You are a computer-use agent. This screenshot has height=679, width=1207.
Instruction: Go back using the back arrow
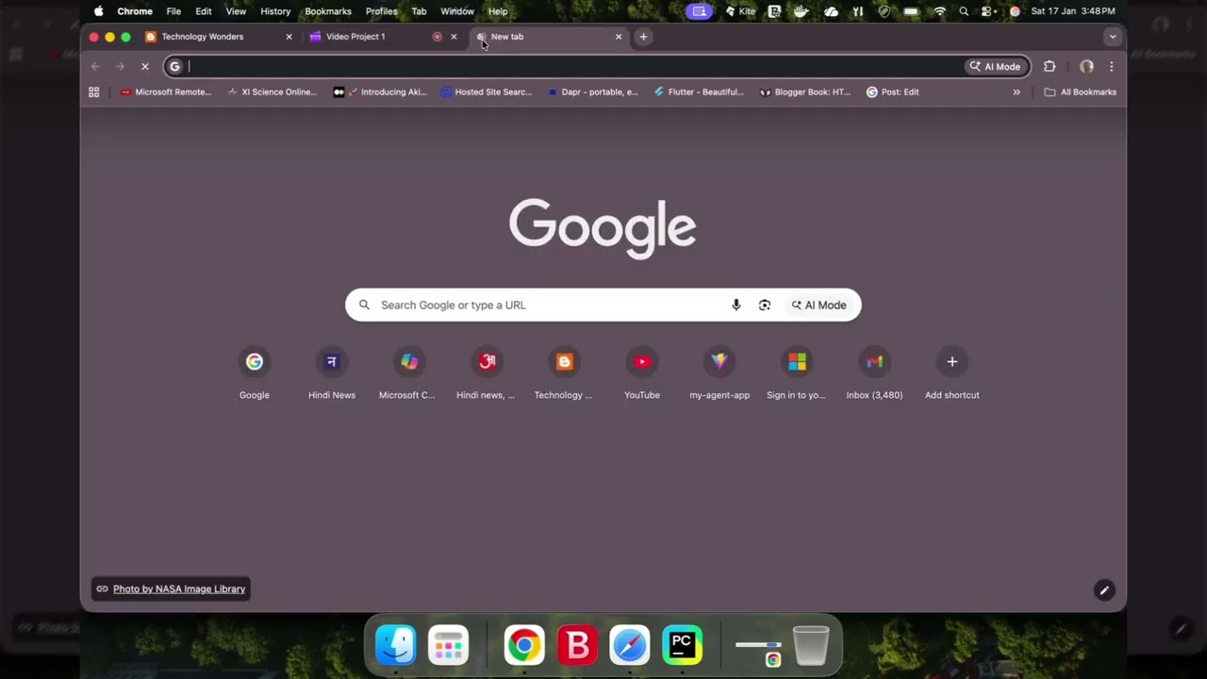point(95,66)
